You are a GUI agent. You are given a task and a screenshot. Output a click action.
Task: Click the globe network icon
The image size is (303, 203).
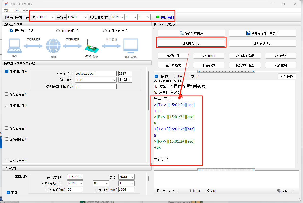53,46
